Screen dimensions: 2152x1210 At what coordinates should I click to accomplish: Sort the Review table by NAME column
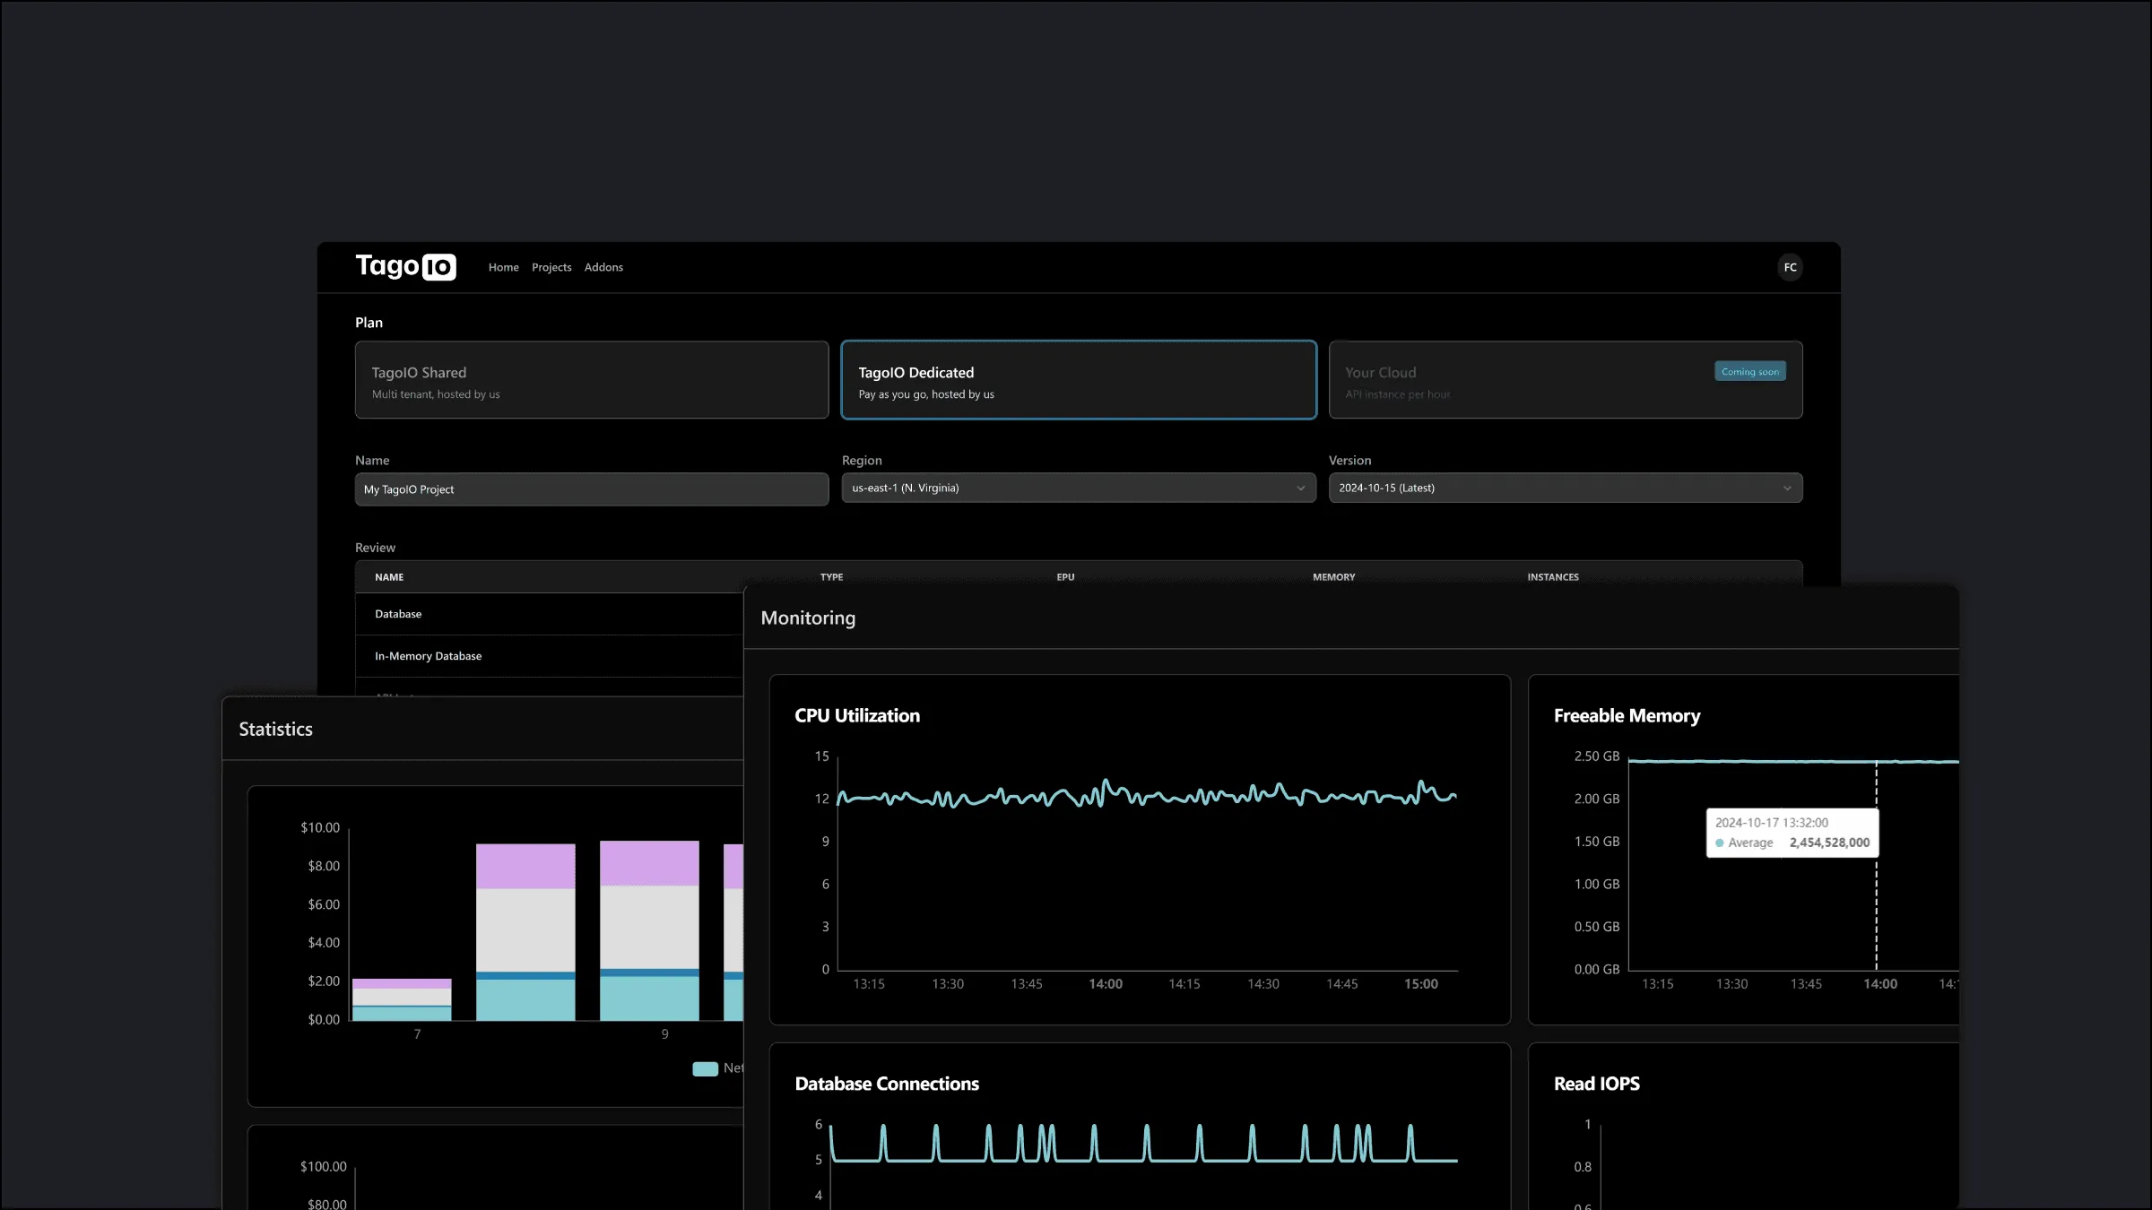[x=388, y=576]
